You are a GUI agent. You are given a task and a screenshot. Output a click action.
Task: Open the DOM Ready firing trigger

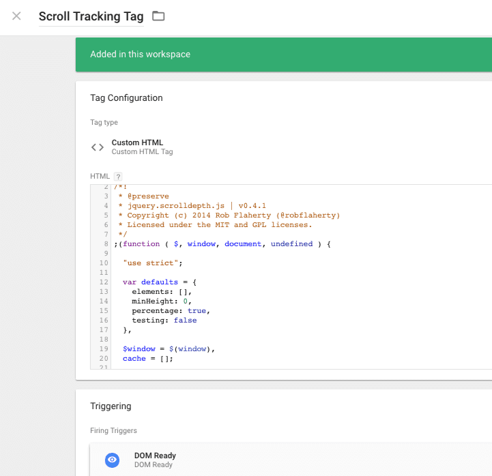pyautogui.click(x=291, y=460)
